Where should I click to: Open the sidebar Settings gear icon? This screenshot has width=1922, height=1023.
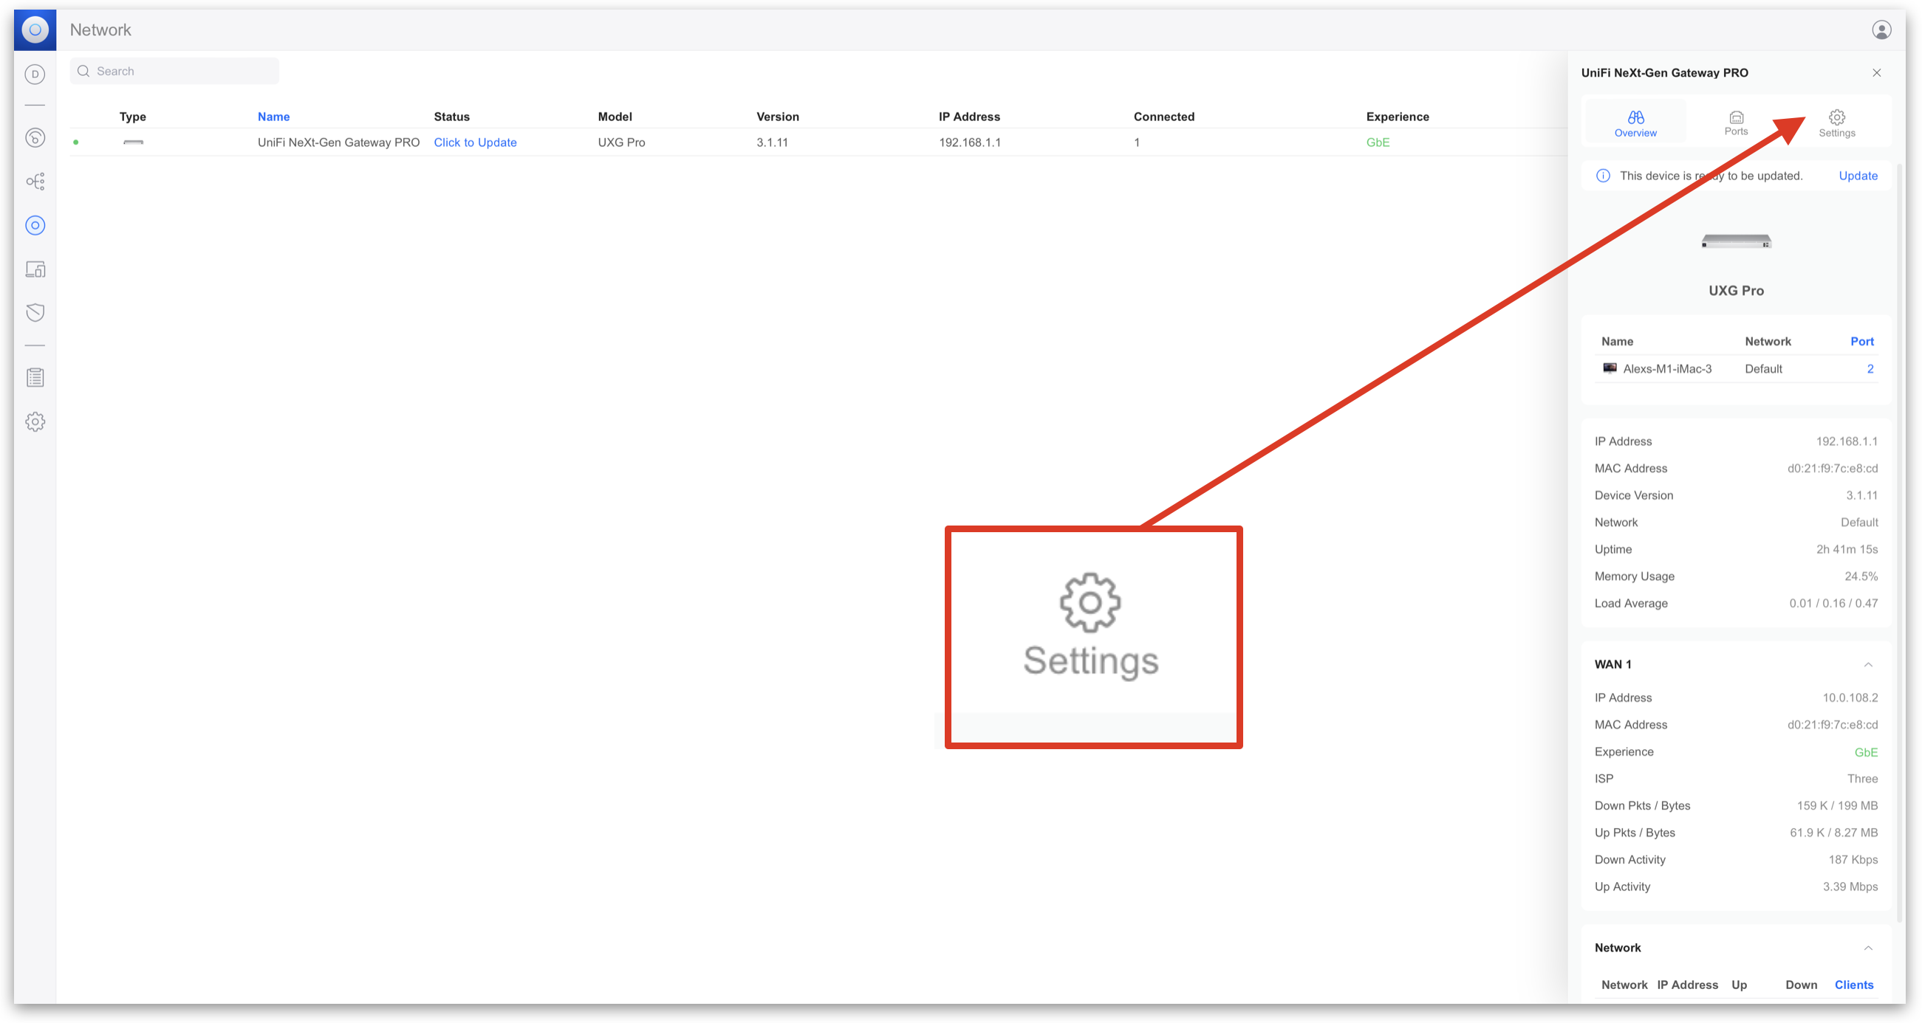click(35, 421)
